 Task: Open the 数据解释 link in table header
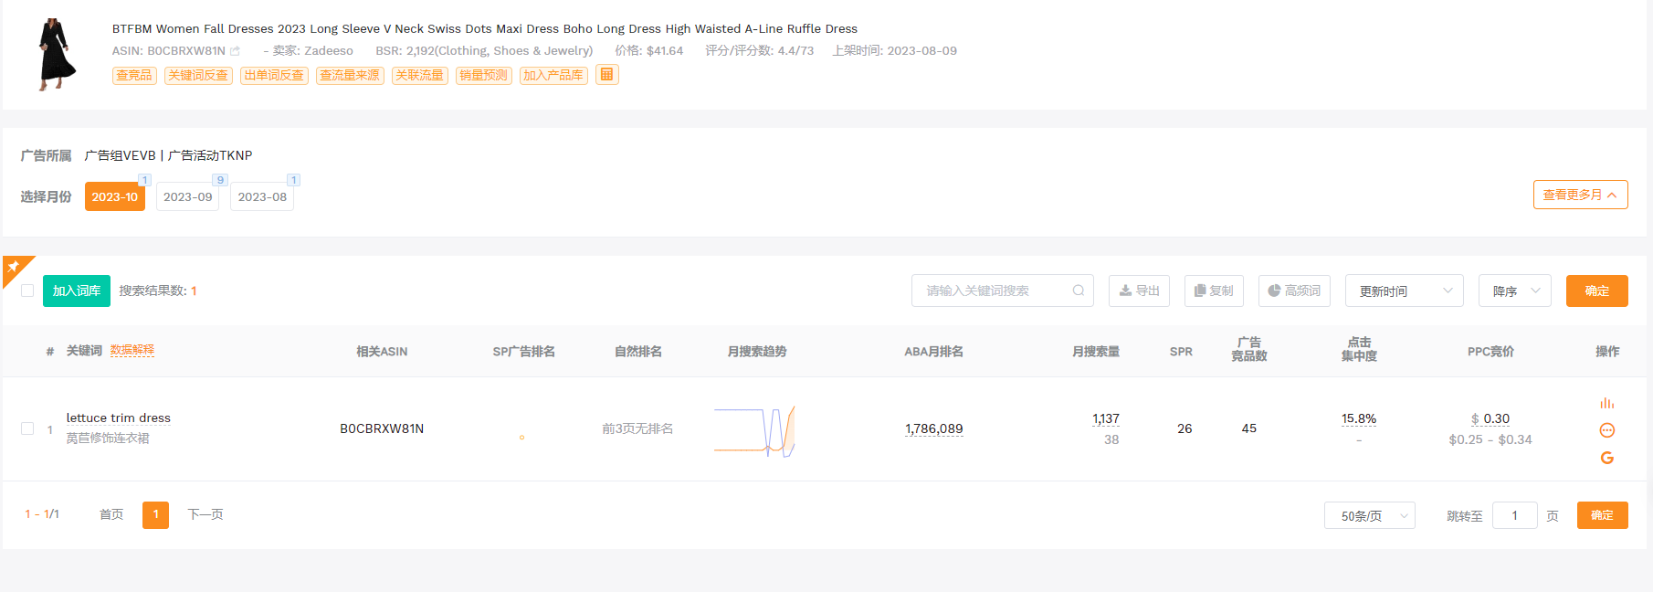point(132,351)
